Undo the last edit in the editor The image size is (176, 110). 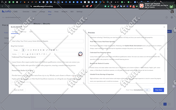(x=39, y=54)
